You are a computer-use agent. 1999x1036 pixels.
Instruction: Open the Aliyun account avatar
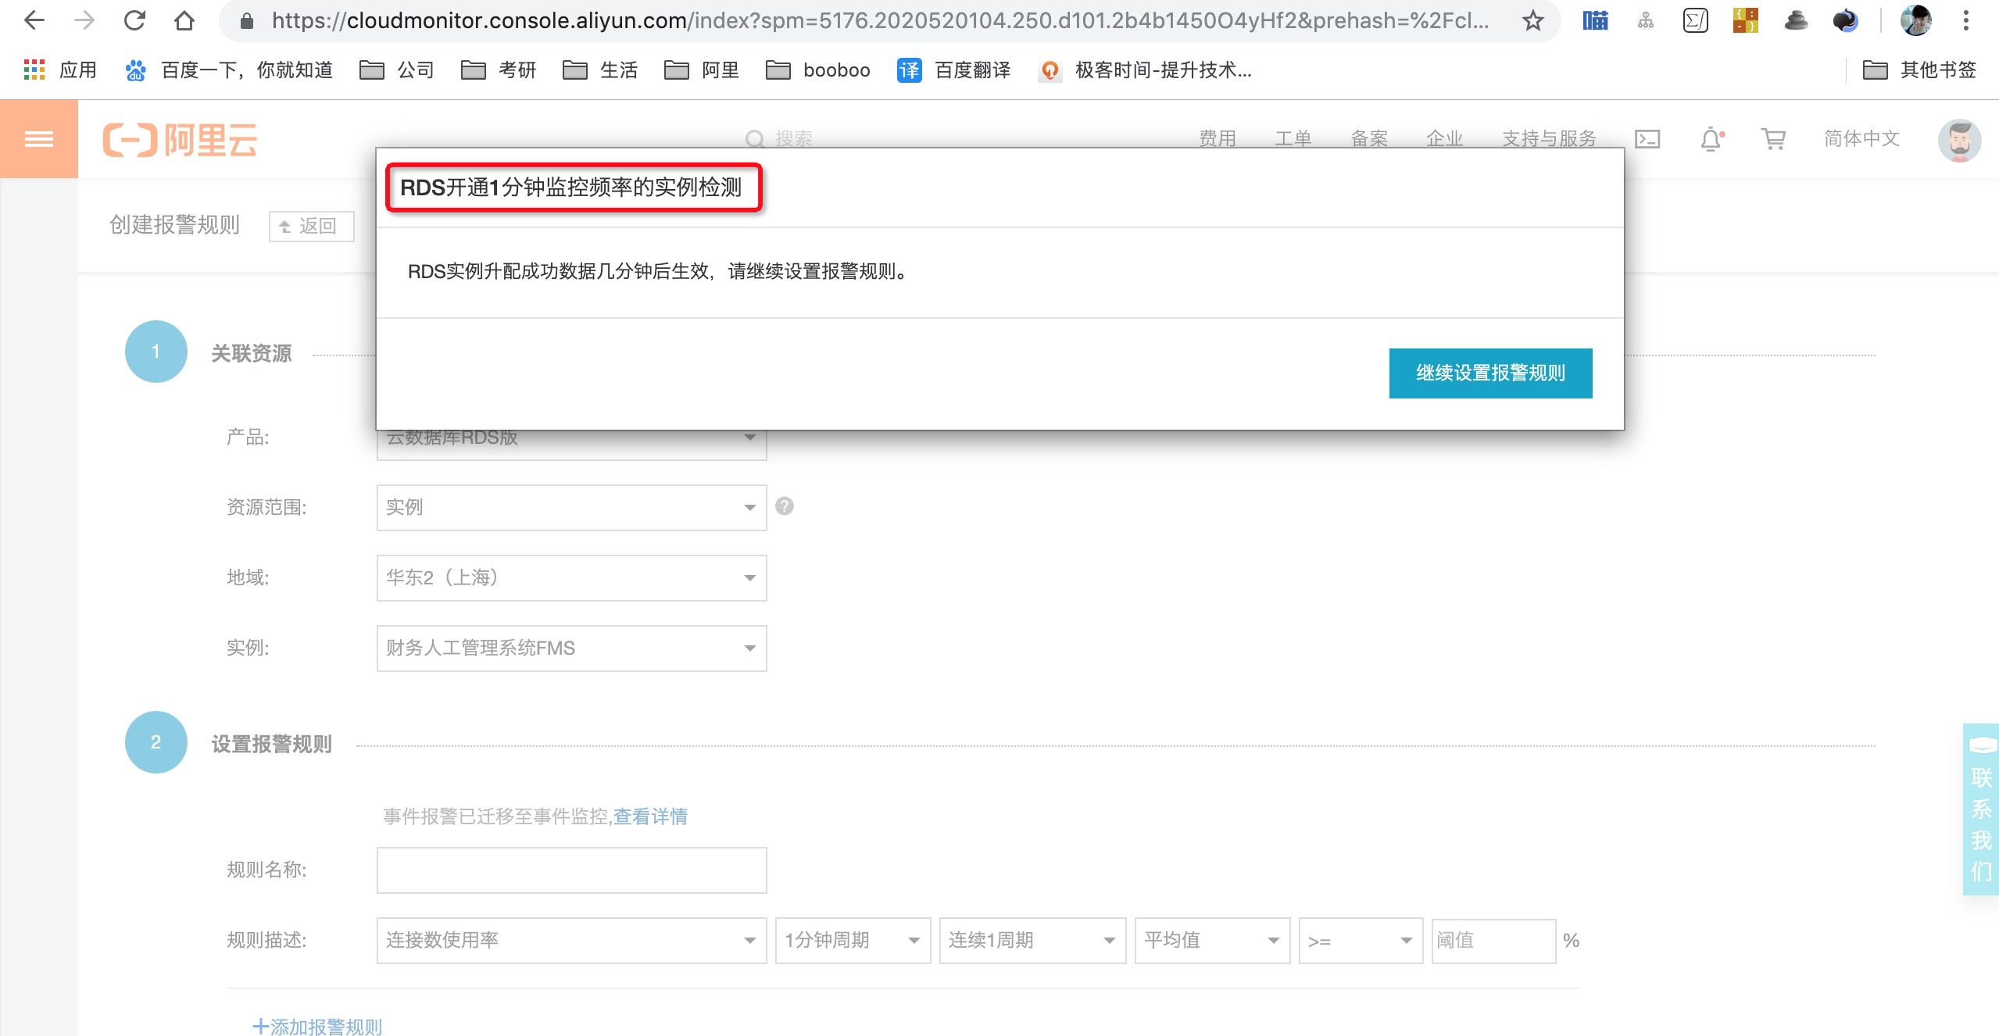pos(1959,141)
